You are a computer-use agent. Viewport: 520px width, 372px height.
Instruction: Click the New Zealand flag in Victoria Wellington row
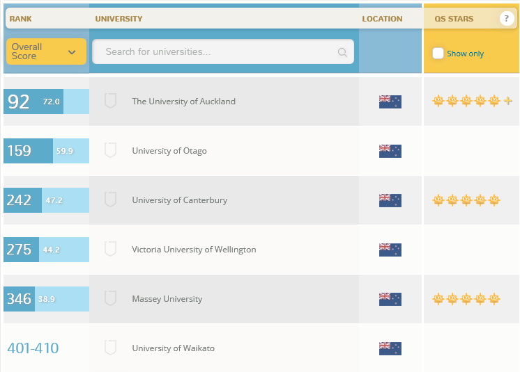[390, 250]
